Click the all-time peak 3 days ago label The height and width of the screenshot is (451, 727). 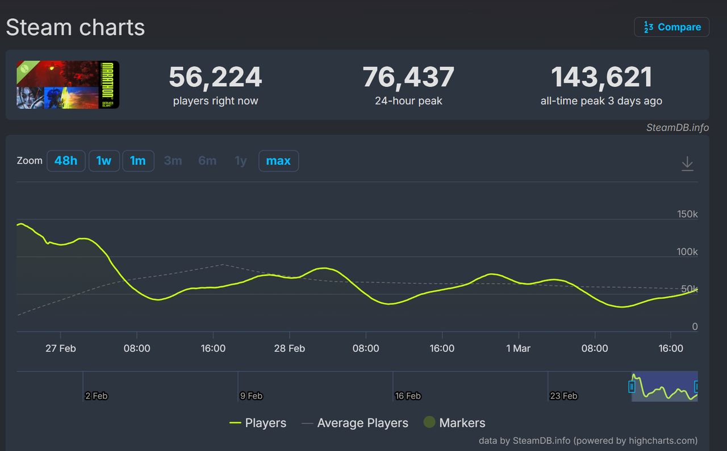[601, 101]
